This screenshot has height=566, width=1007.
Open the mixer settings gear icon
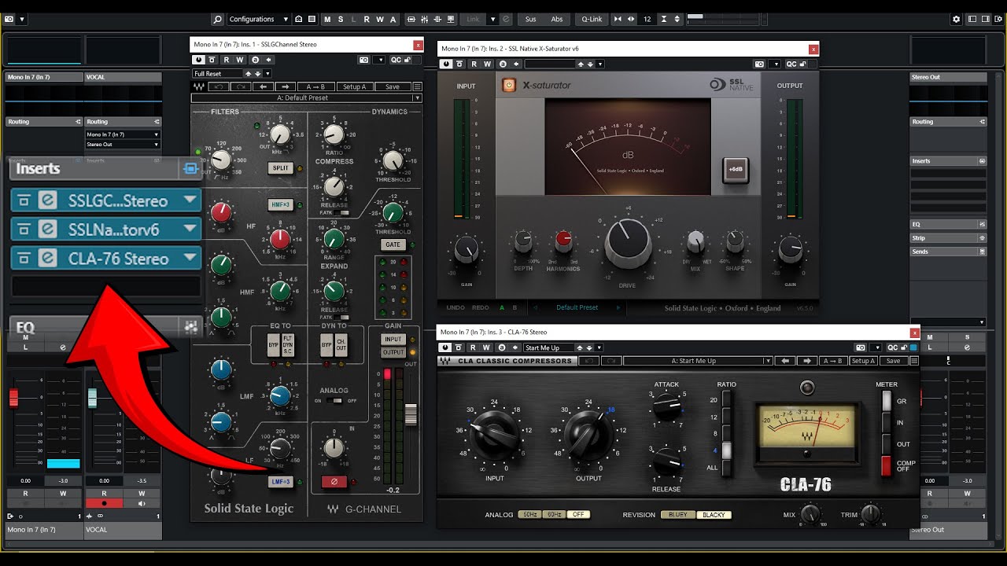tap(956, 19)
